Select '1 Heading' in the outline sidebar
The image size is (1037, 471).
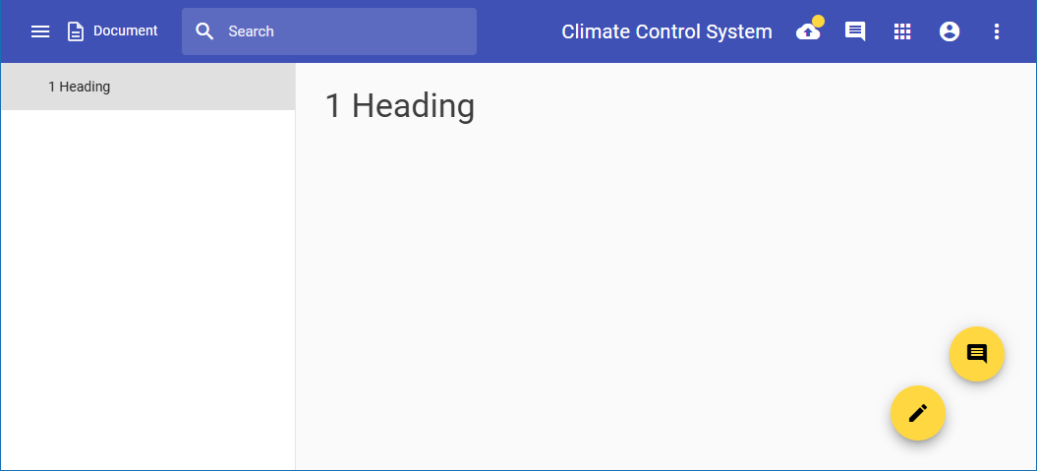(79, 87)
